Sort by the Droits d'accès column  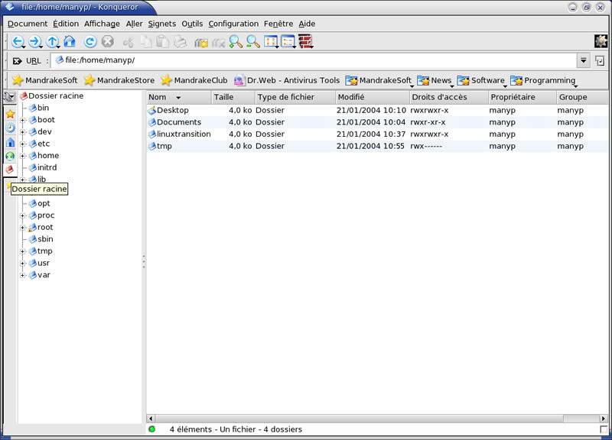click(x=448, y=97)
